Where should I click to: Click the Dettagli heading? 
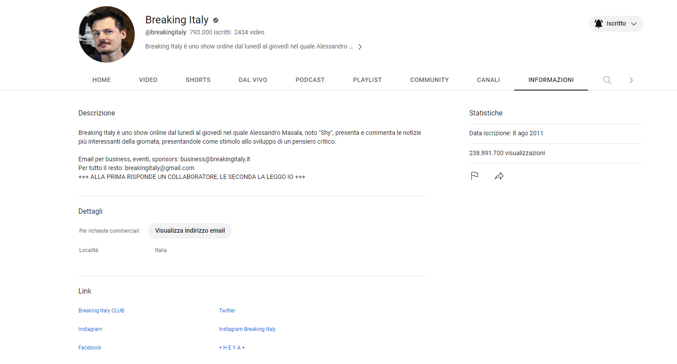click(90, 212)
